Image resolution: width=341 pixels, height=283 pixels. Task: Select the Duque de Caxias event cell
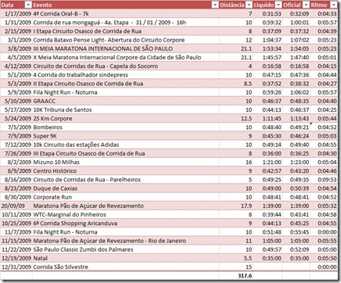coord(126,188)
